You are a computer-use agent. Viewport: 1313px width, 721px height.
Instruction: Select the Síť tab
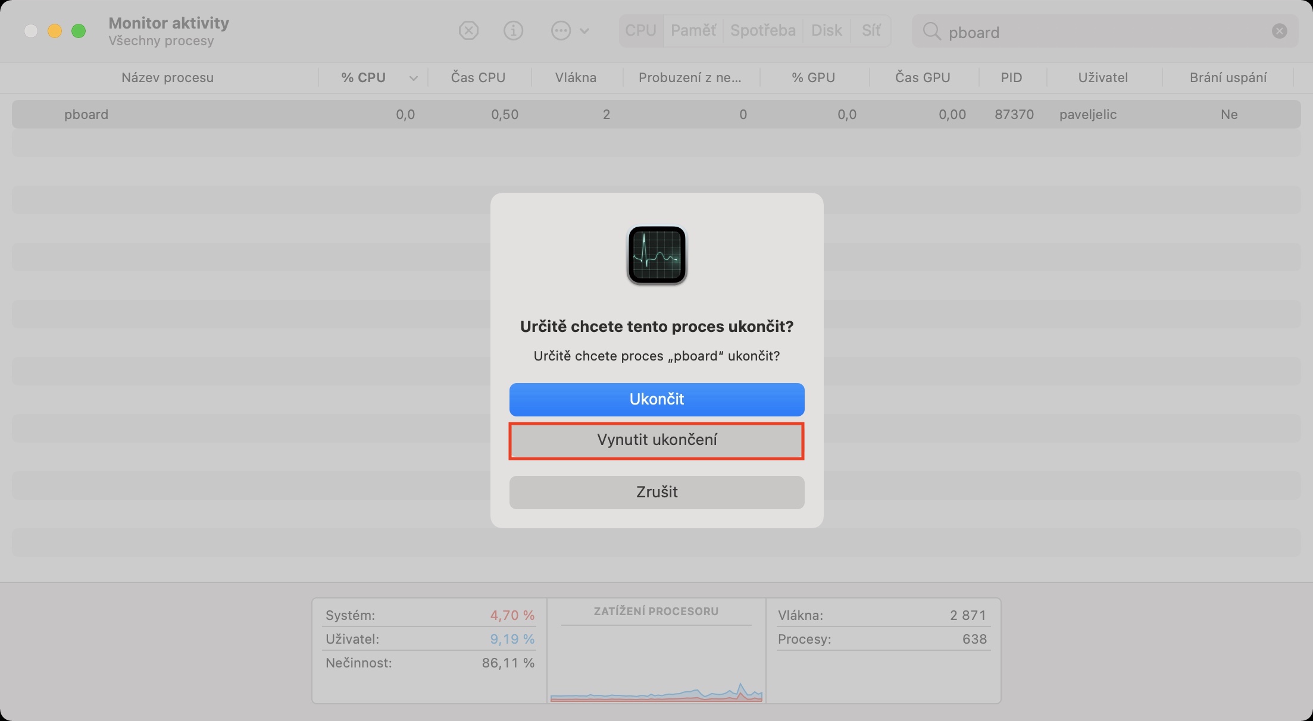point(871,30)
